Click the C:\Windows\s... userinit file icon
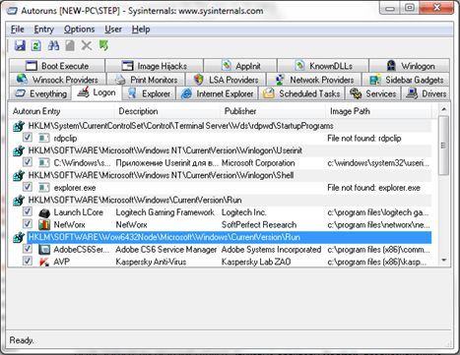The image size is (460, 355). tap(44, 162)
